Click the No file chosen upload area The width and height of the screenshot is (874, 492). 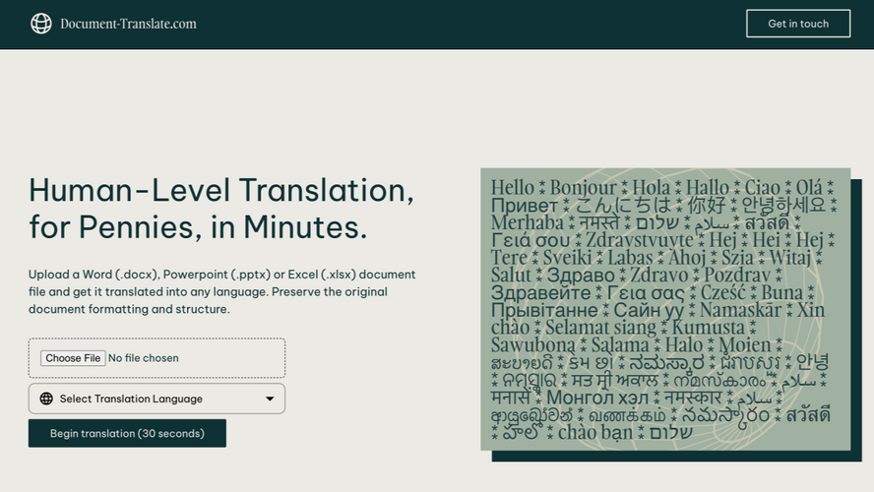pos(156,358)
